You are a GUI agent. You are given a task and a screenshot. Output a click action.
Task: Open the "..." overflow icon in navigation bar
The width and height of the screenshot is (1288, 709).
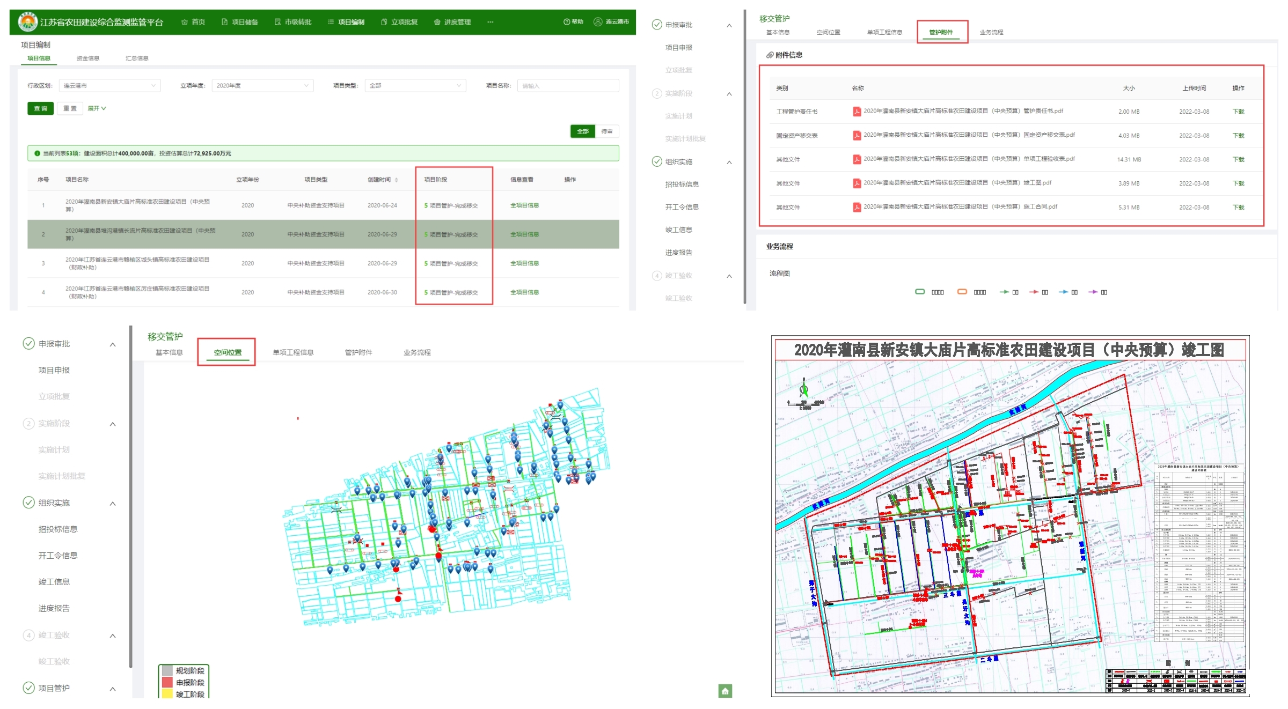[490, 22]
